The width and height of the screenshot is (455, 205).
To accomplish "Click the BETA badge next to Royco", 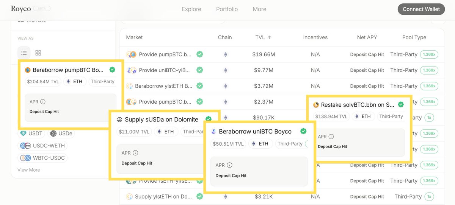I will pyautogui.click(x=42, y=8).
